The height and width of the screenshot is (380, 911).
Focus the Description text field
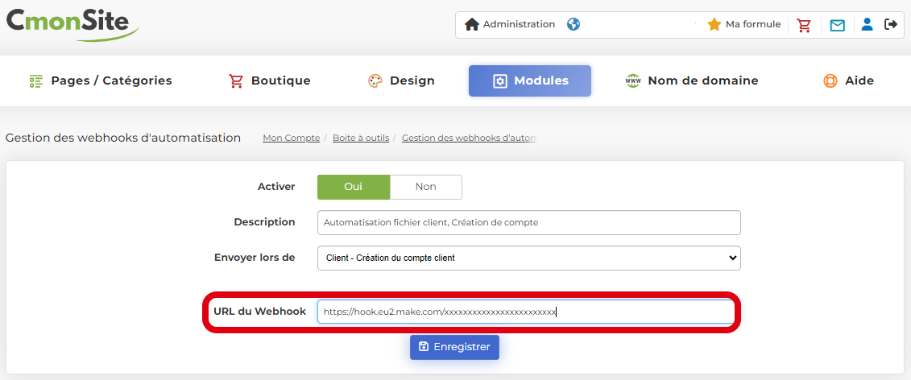pos(528,222)
